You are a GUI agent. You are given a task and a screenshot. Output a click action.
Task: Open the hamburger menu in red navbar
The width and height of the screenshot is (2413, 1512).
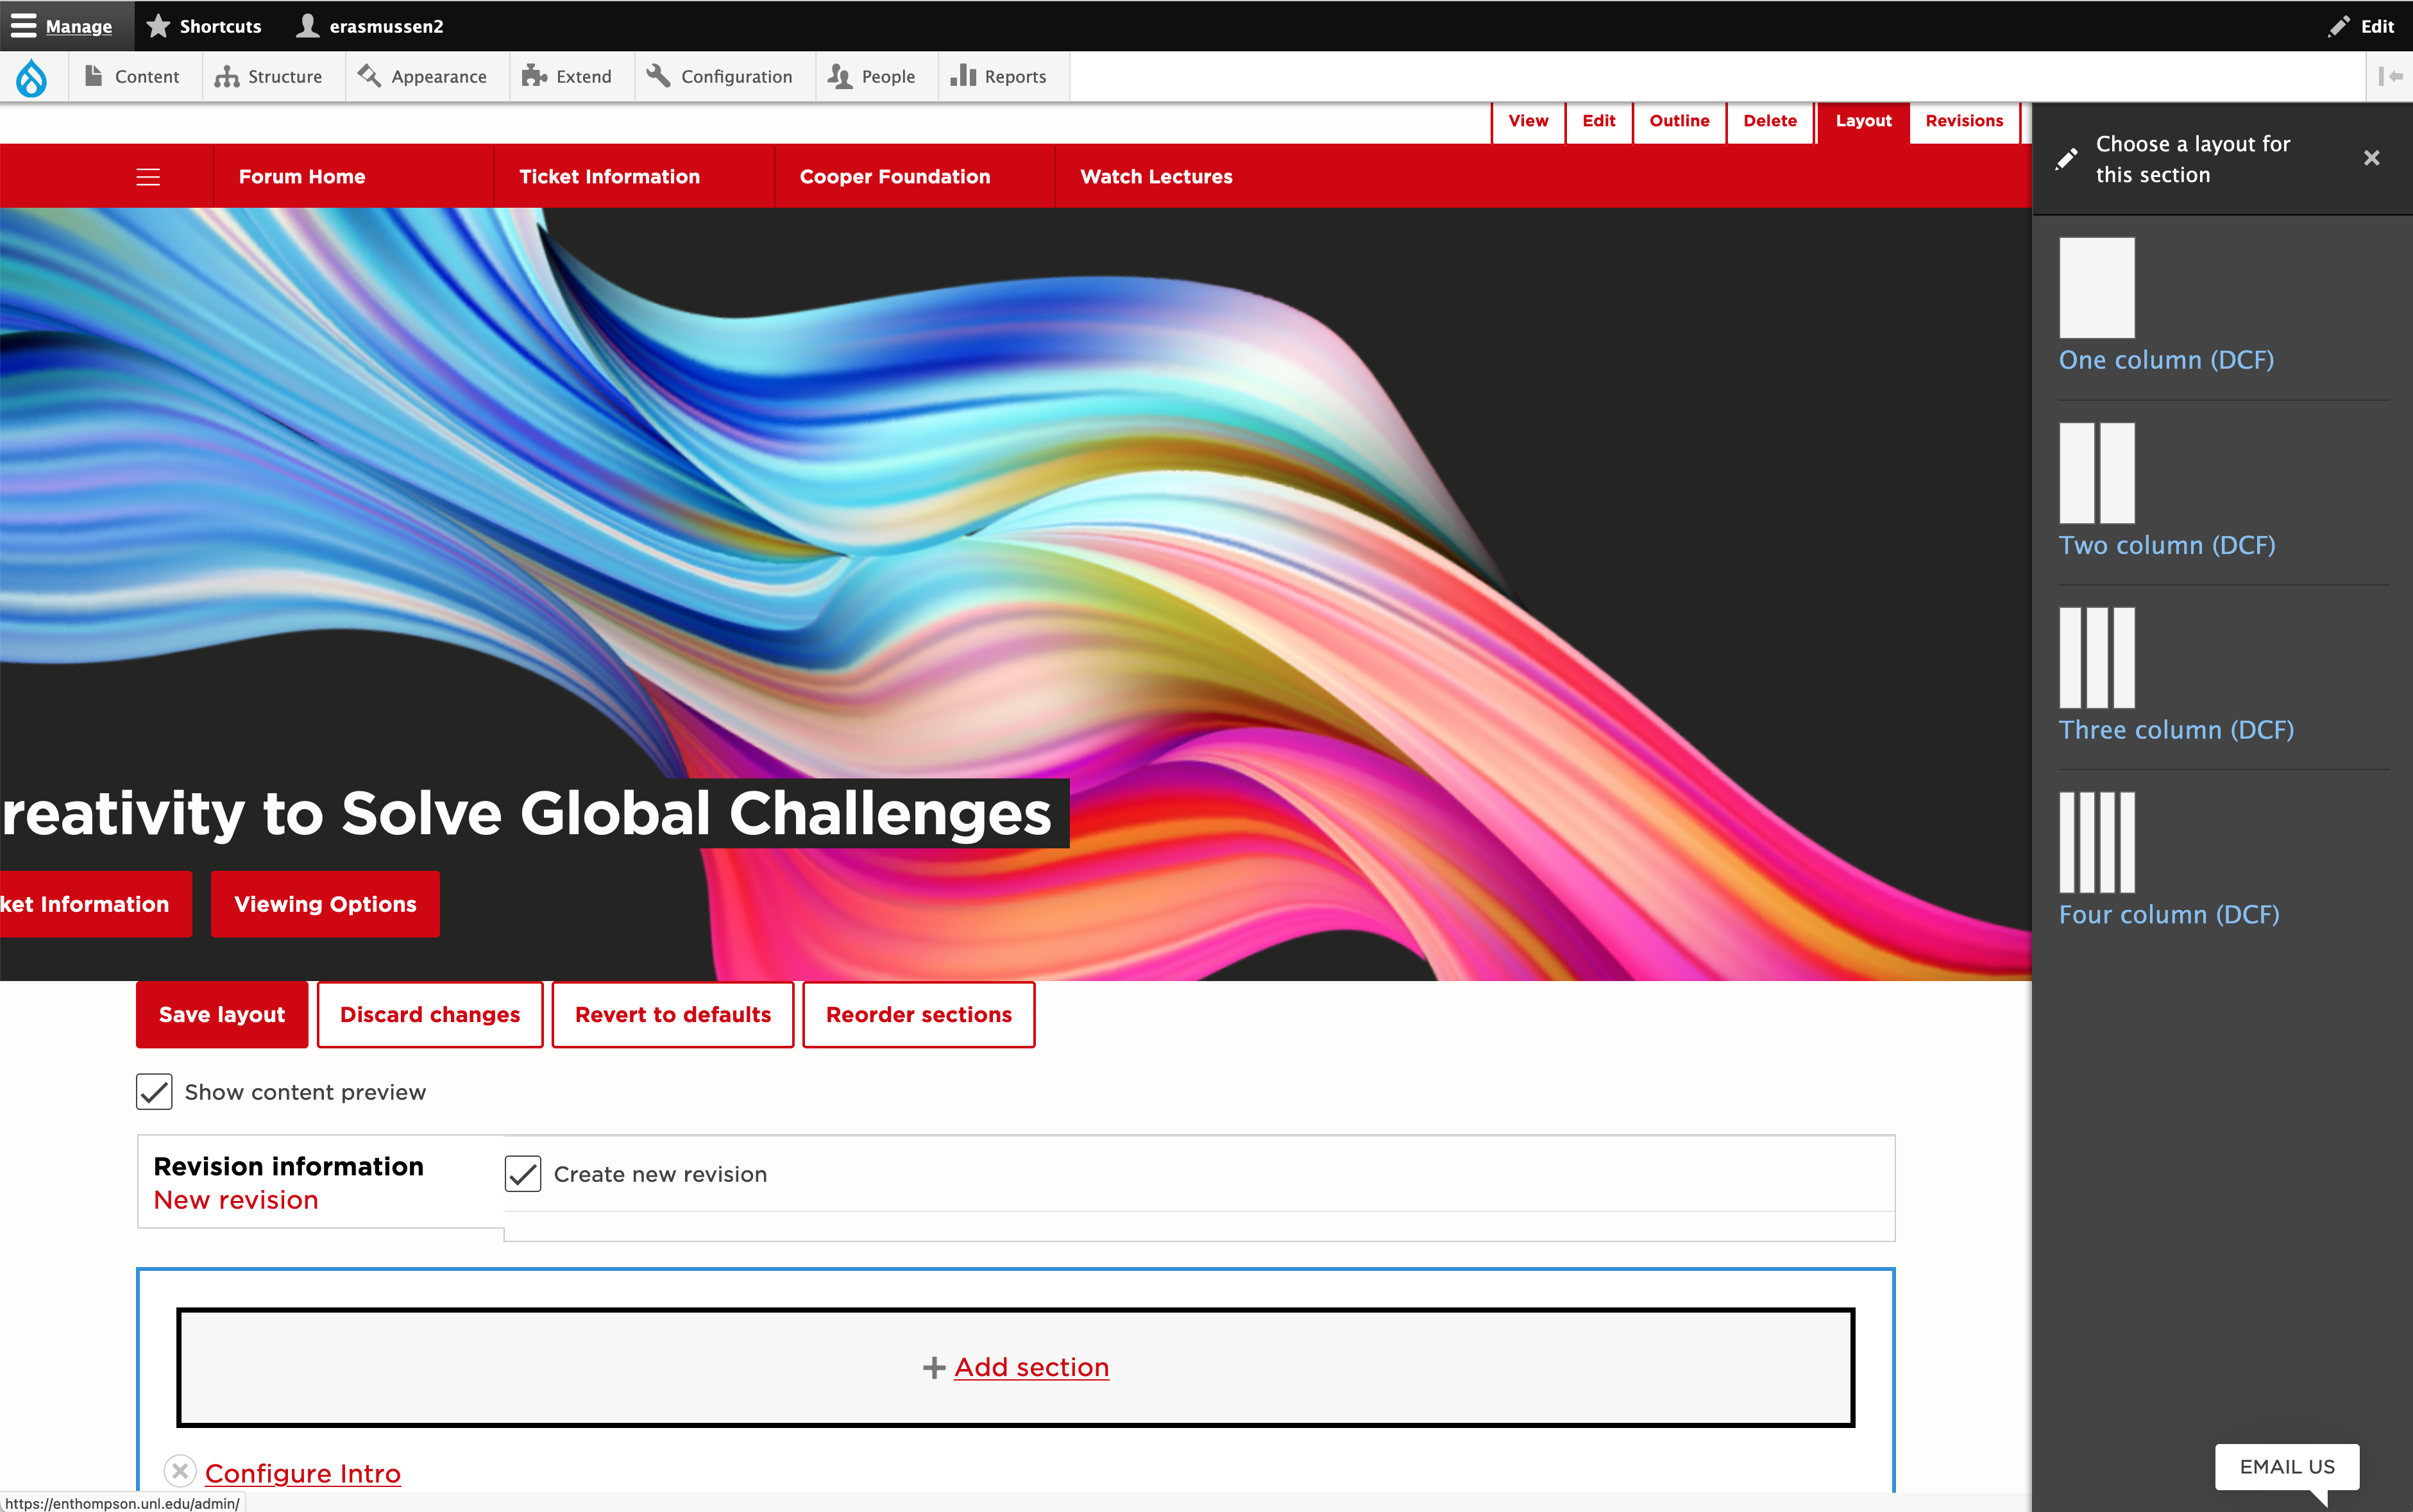148,177
